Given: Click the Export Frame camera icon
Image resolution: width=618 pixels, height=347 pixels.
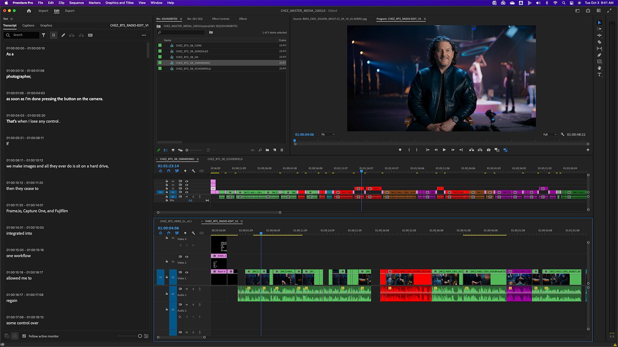Looking at the screenshot, I should [489, 150].
